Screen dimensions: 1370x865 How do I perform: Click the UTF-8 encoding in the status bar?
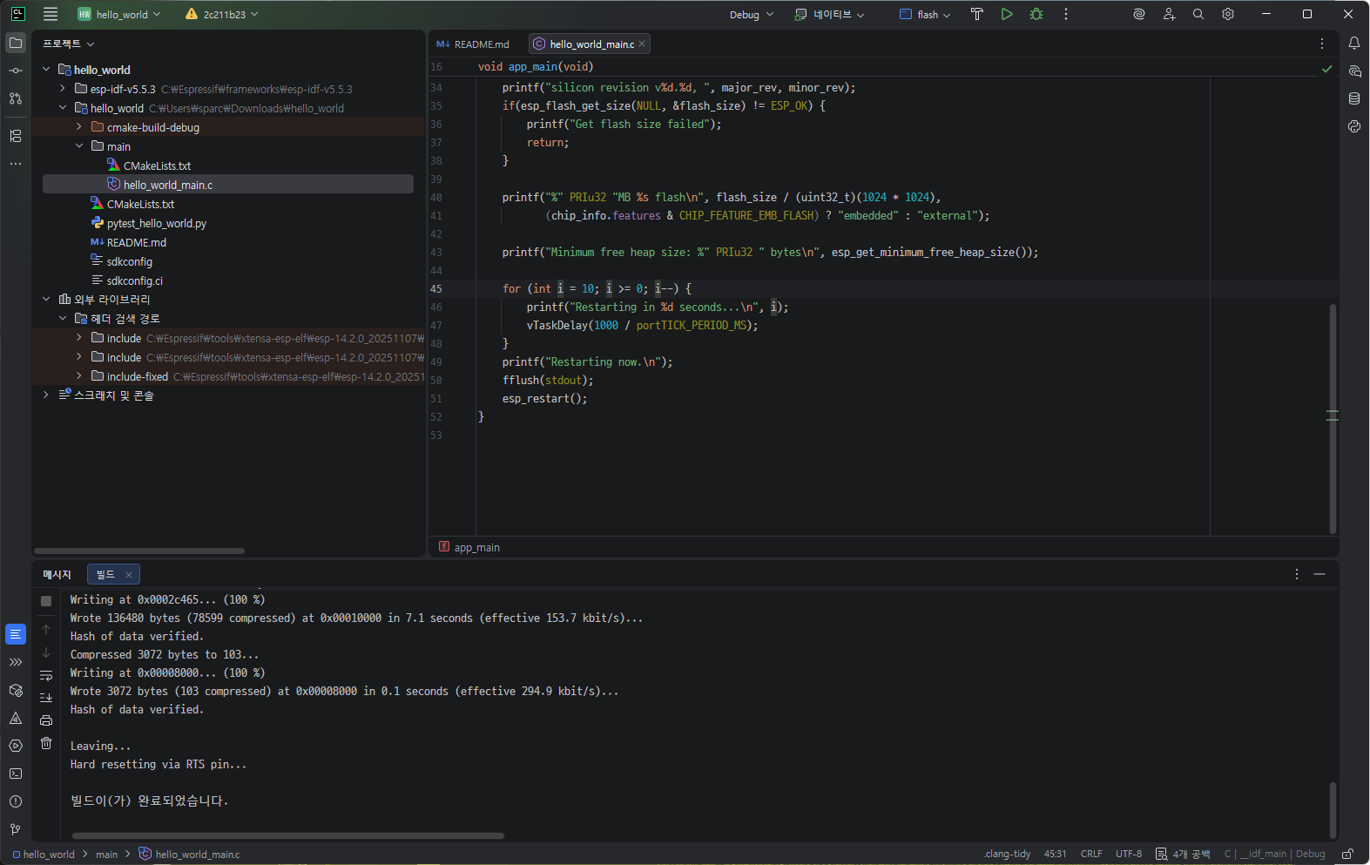[x=1128, y=854]
